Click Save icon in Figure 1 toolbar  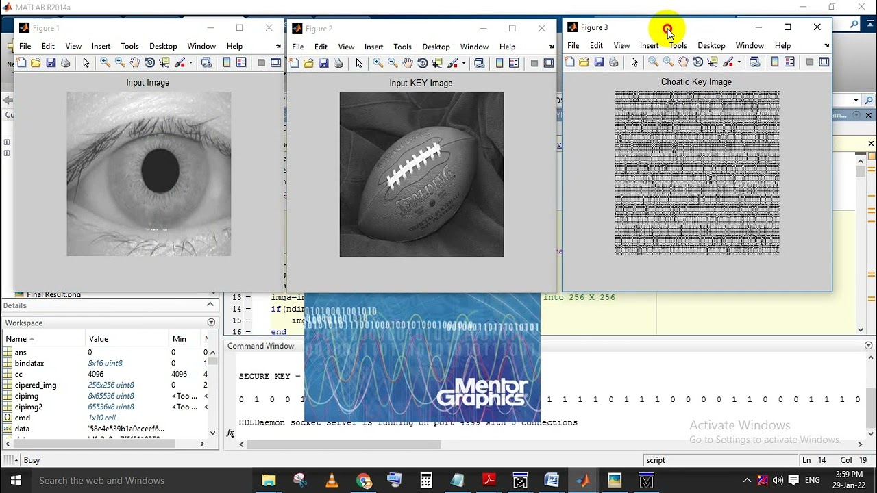51,62
